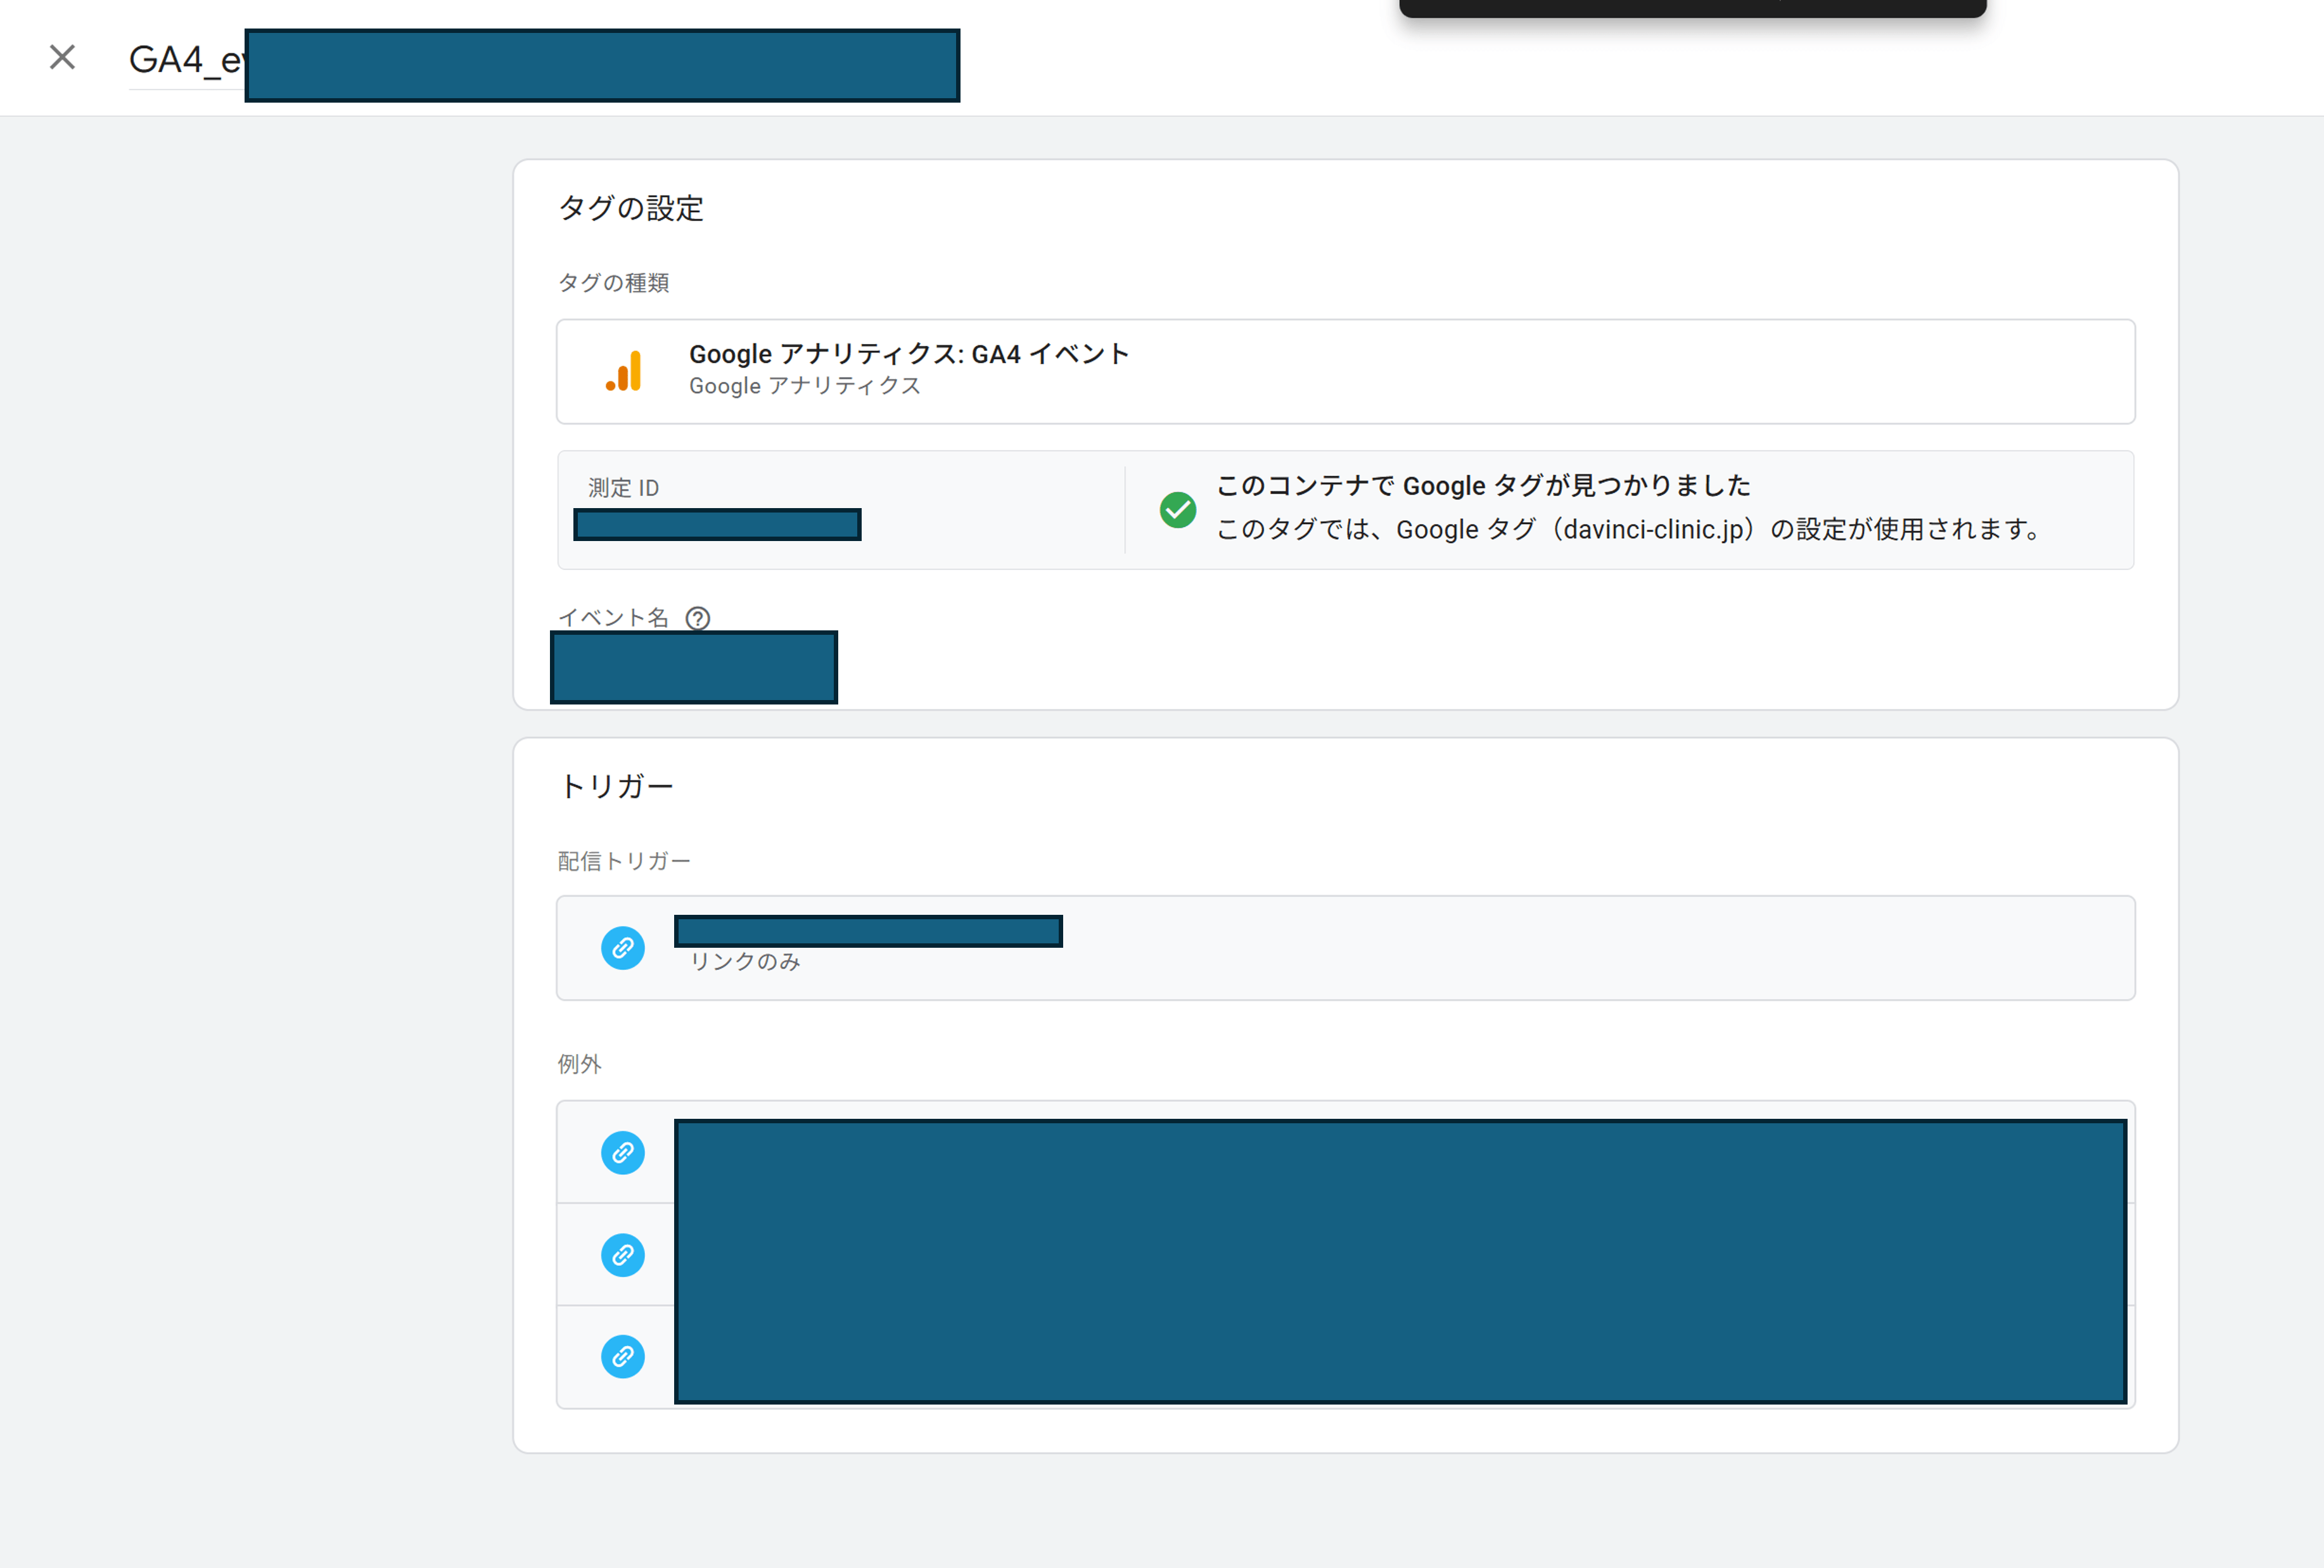Screen dimensions: 2324x1568
Task: Click the リンクのみ label under the firing trigger
Action: pyautogui.click(x=745, y=962)
